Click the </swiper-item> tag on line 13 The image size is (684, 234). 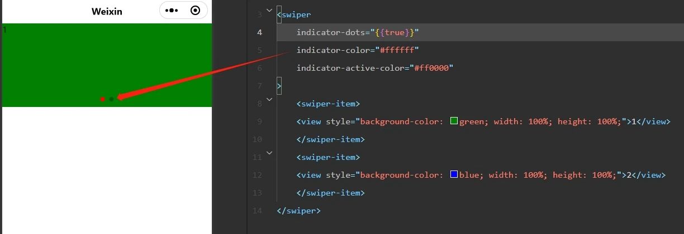tap(330, 193)
